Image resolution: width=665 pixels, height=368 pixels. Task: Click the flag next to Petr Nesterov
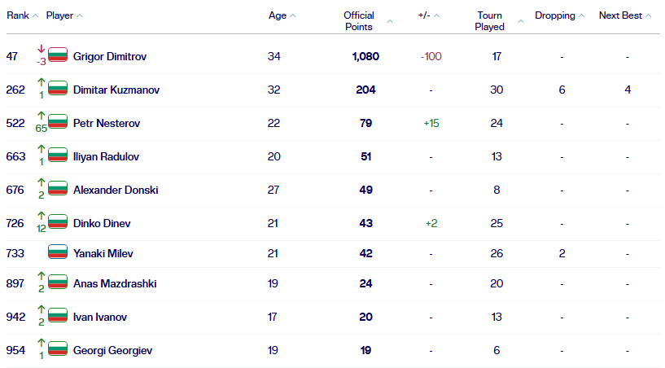58,122
